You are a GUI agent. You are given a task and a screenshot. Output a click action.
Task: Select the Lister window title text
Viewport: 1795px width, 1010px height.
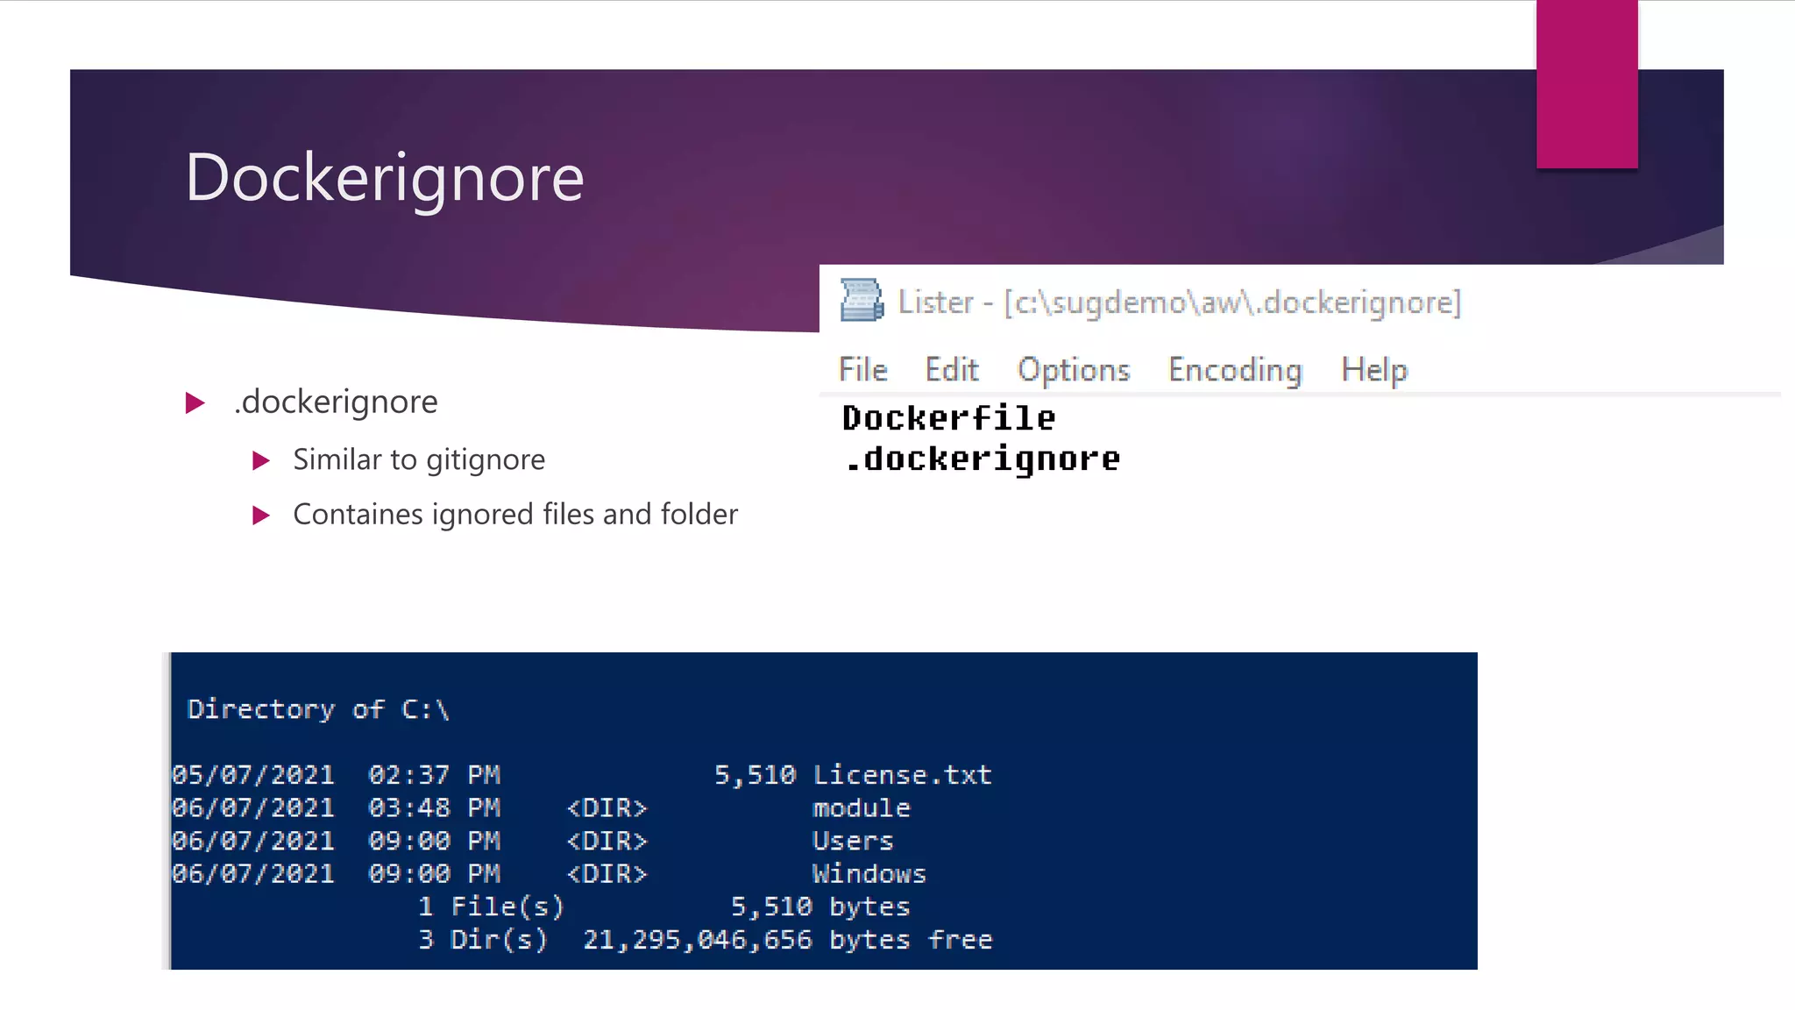1180,302
